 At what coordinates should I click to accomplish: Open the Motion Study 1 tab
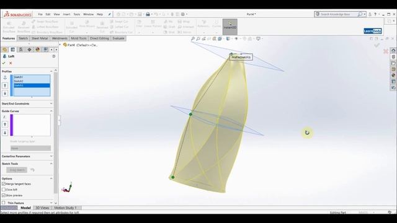click(x=65, y=208)
